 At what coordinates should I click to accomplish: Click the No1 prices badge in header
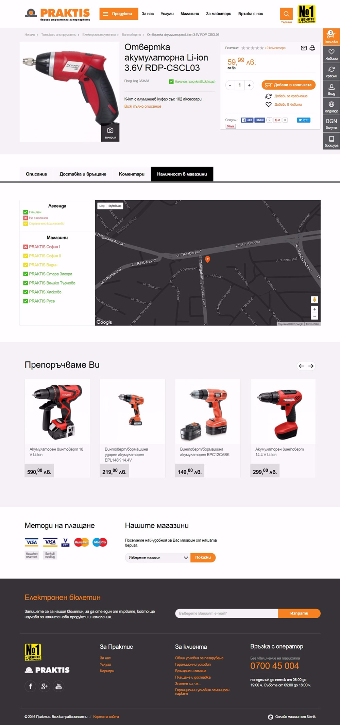(x=307, y=14)
